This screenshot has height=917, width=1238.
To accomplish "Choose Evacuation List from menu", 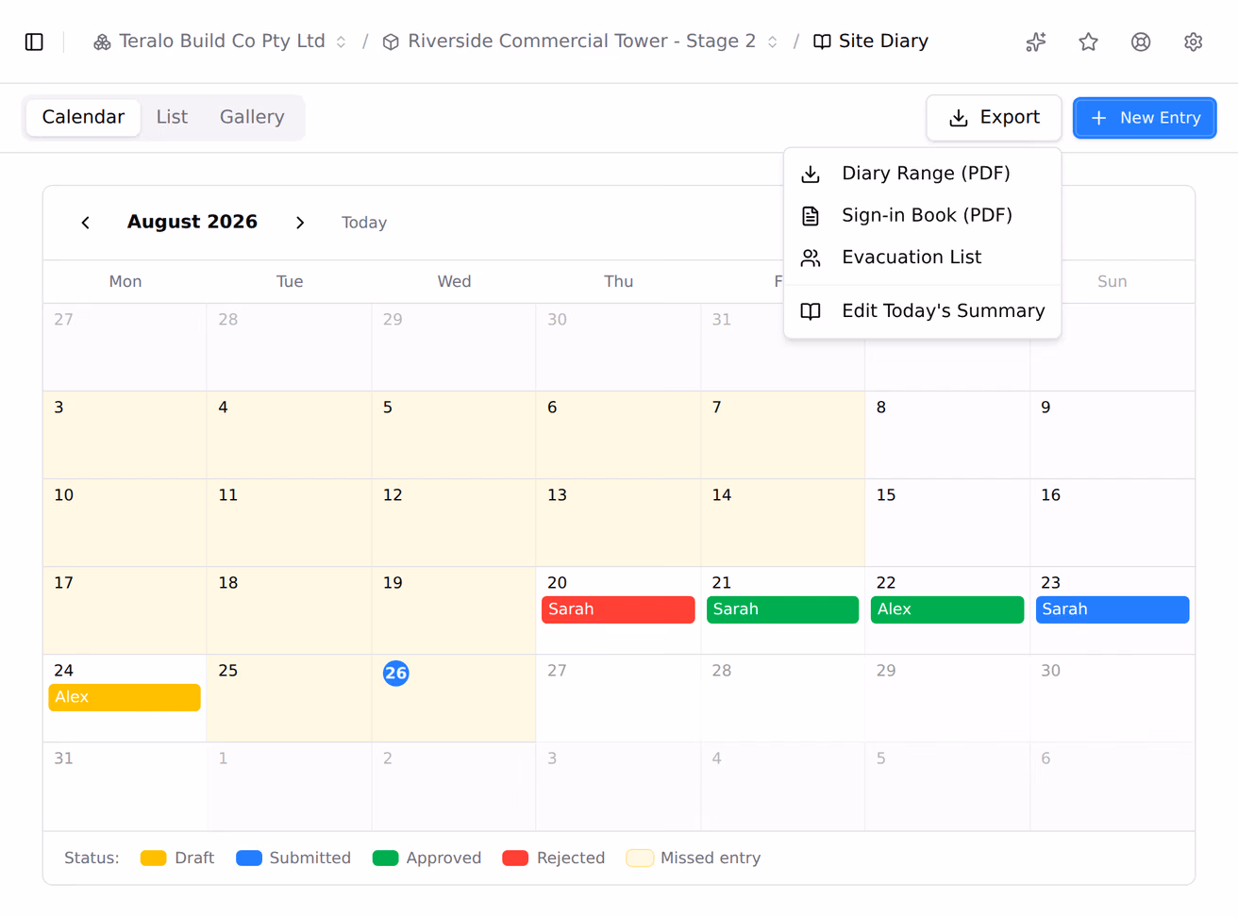I will (x=922, y=258).
